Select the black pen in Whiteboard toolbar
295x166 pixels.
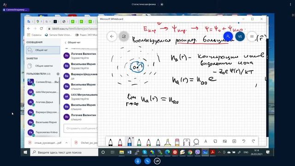pyautogui.click(x=111, y=142)
